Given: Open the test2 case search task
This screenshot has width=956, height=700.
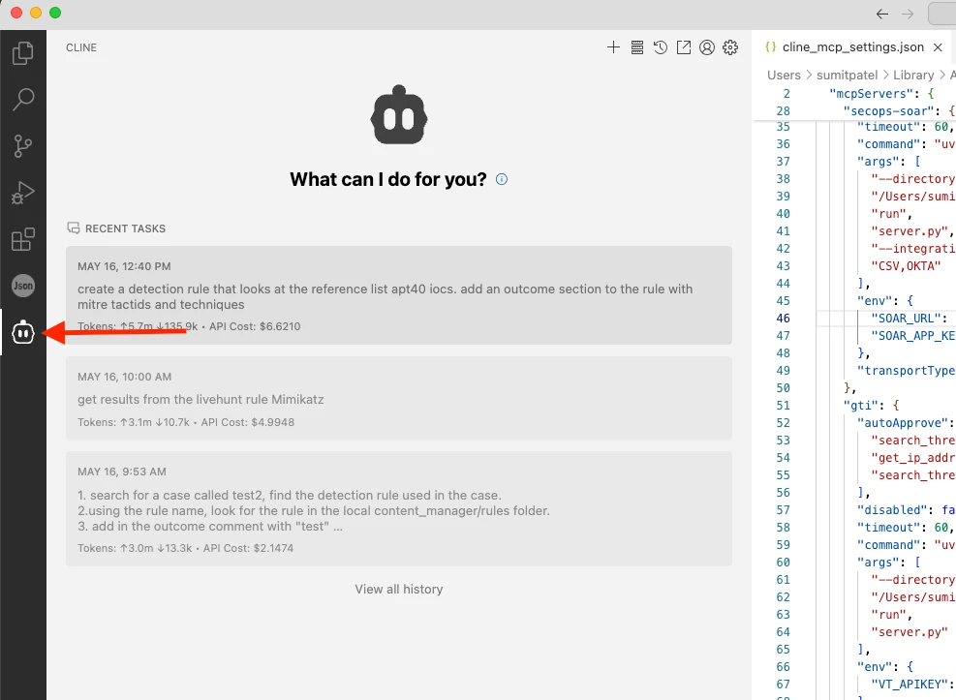Looking at the screenshot, I should [x=399, y=509].
